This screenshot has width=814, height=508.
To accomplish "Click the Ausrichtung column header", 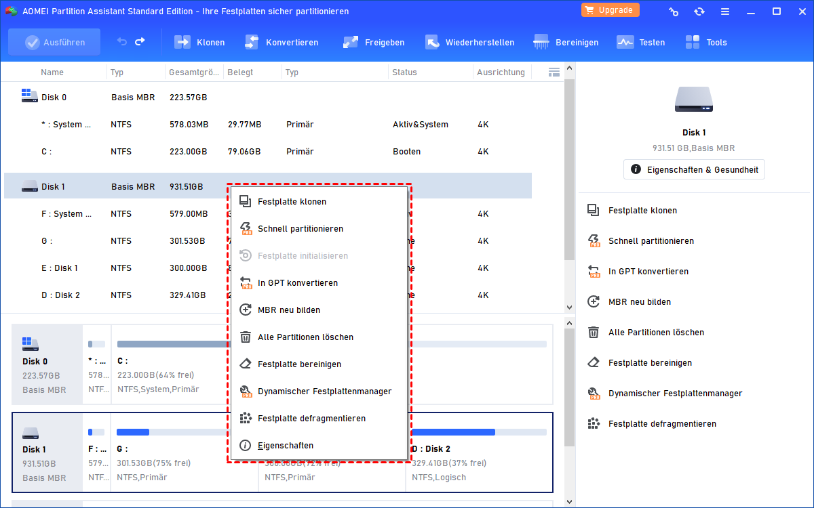I will click(501, 72).
